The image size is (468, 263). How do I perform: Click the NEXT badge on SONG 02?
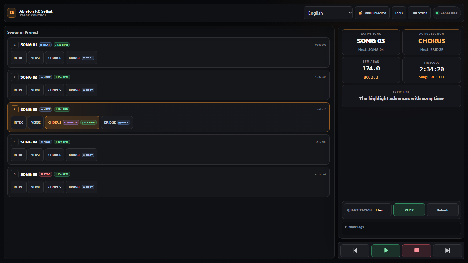point(46,77)
